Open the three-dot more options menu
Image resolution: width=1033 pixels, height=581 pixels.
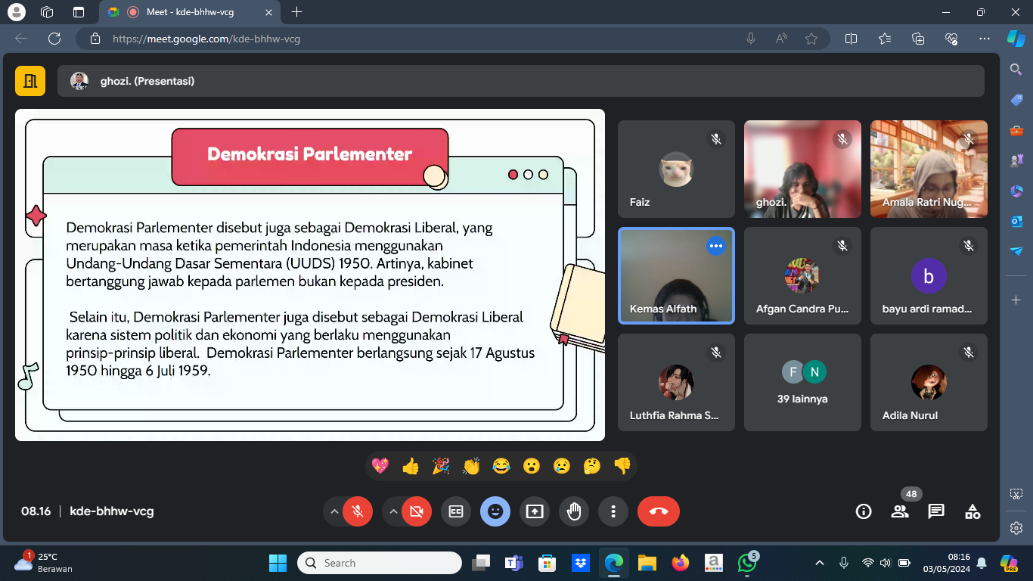coord(613,511)
